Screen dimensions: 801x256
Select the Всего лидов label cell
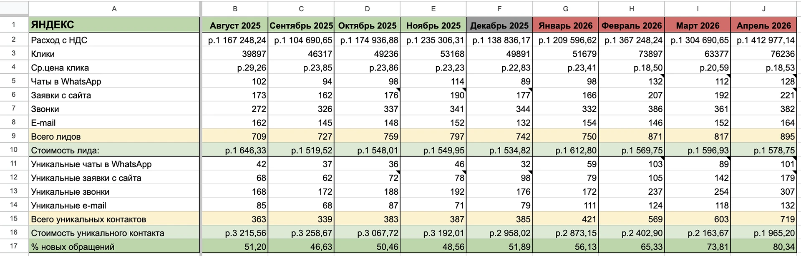pyautogui.click(x=114, y=136)
